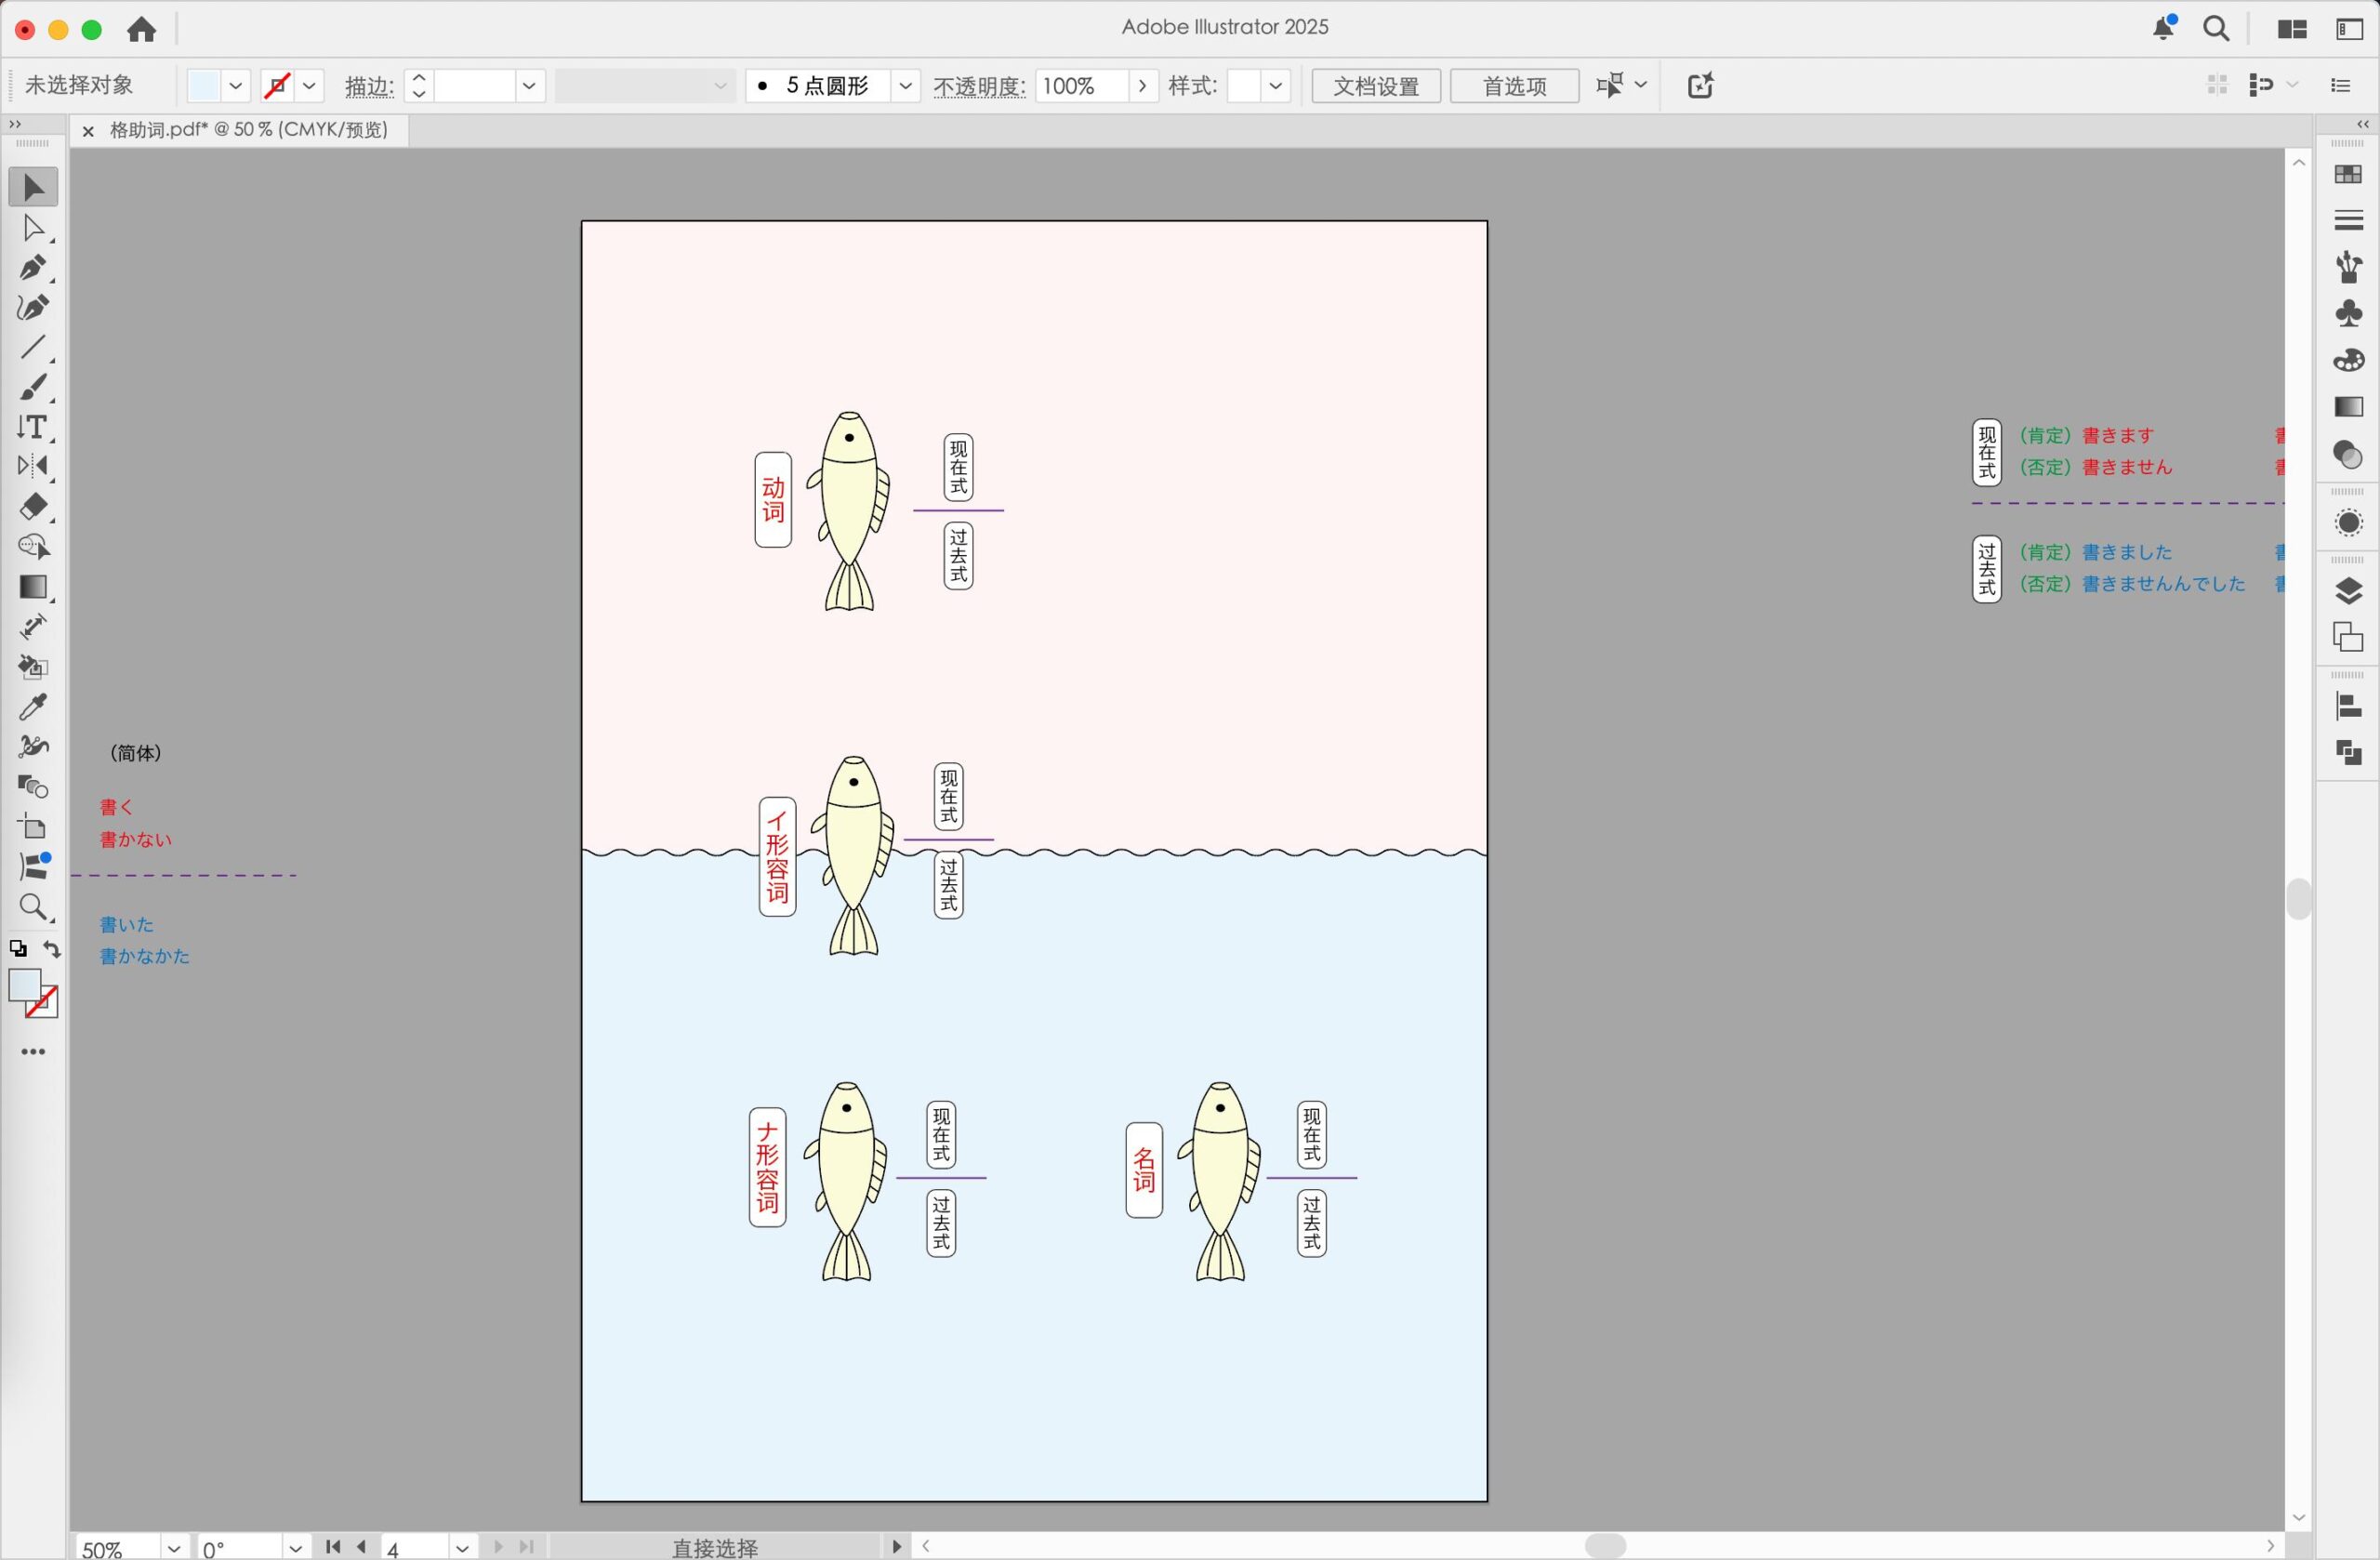Select the 格助词.pdf document tab

pyautogui.click(x=248, y=130)
